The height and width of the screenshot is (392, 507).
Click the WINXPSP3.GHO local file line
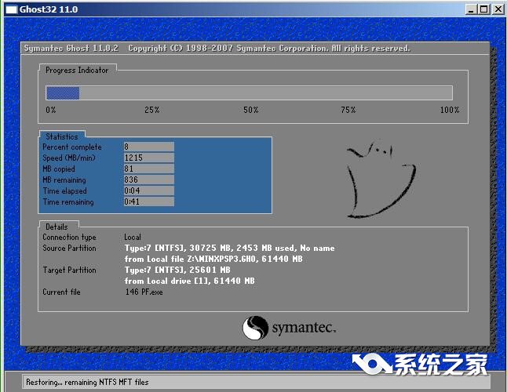click(x=213, y=259)
